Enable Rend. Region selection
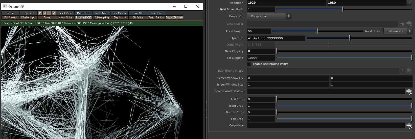415x139 pixels. pos(156,17)
